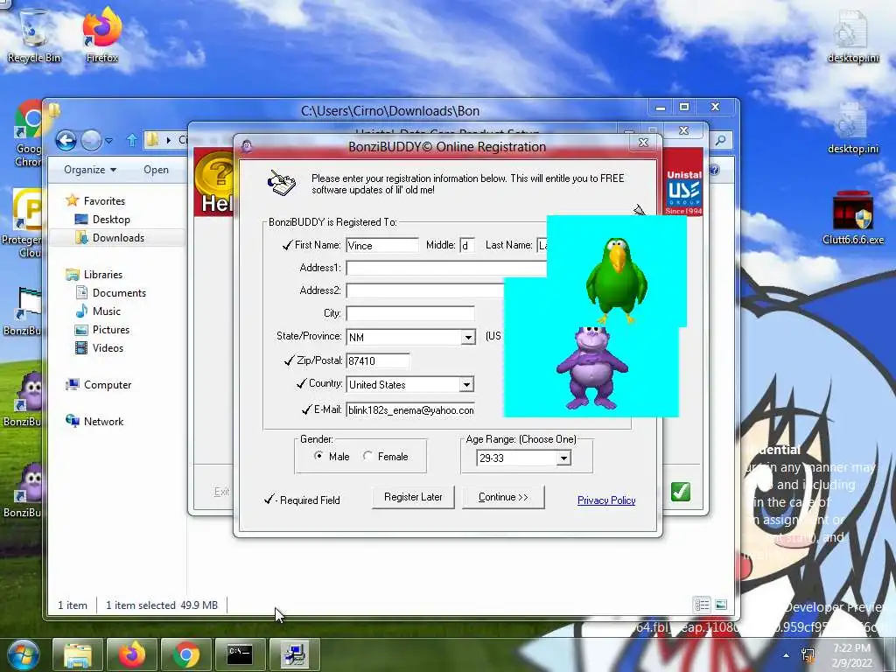Open the Clutt6.6.6.exe desktop file
896x672 pixels.
(x=852, y=217)
